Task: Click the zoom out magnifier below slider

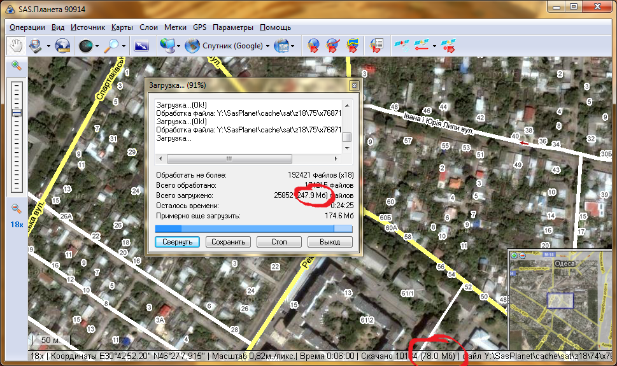Action: click(x=17, y=208)
